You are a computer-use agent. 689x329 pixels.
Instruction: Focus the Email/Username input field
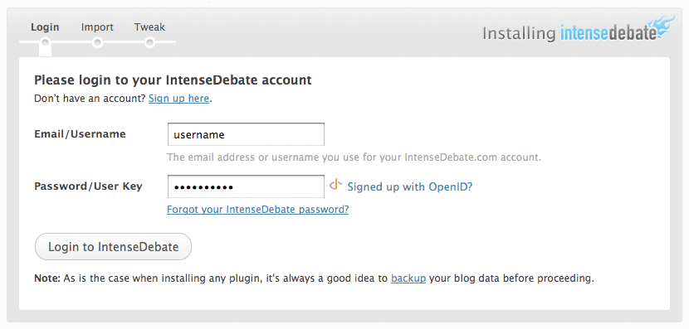coord(246,134)
